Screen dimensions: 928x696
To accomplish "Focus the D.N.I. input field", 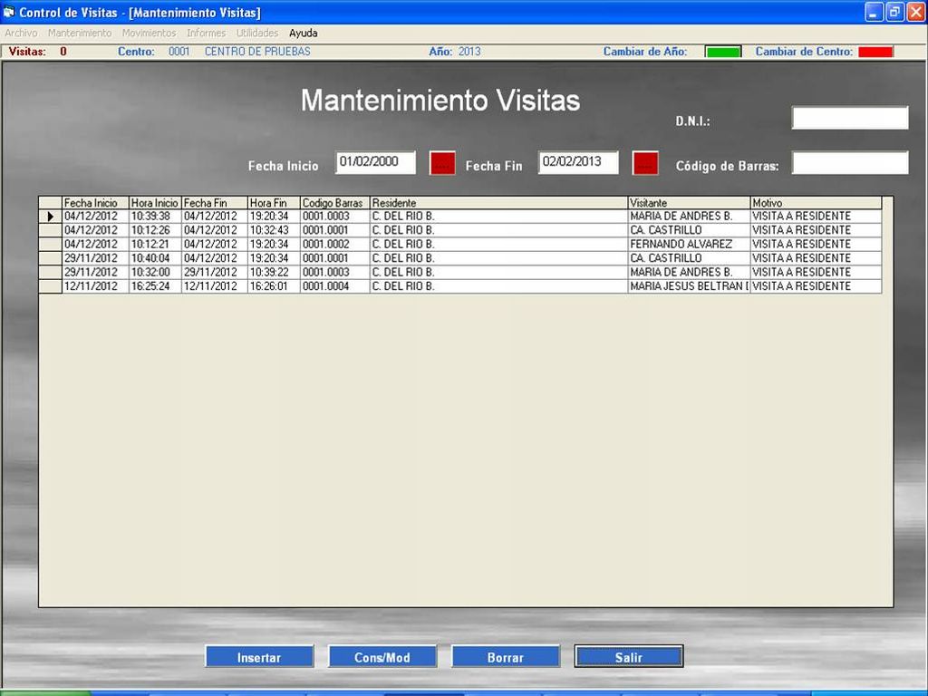I will (x=849, y=118).
